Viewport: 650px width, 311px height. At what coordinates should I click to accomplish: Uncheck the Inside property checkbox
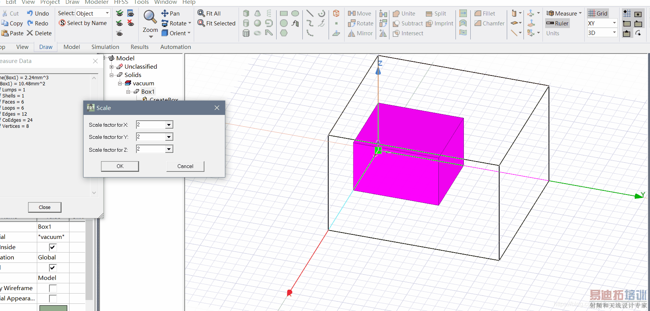click(x=53, y=247)
